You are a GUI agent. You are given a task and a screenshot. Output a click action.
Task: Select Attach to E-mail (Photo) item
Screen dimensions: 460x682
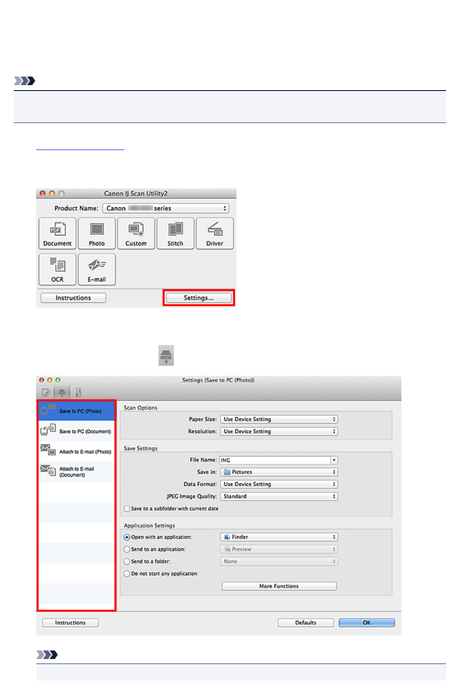click(77, 451)
